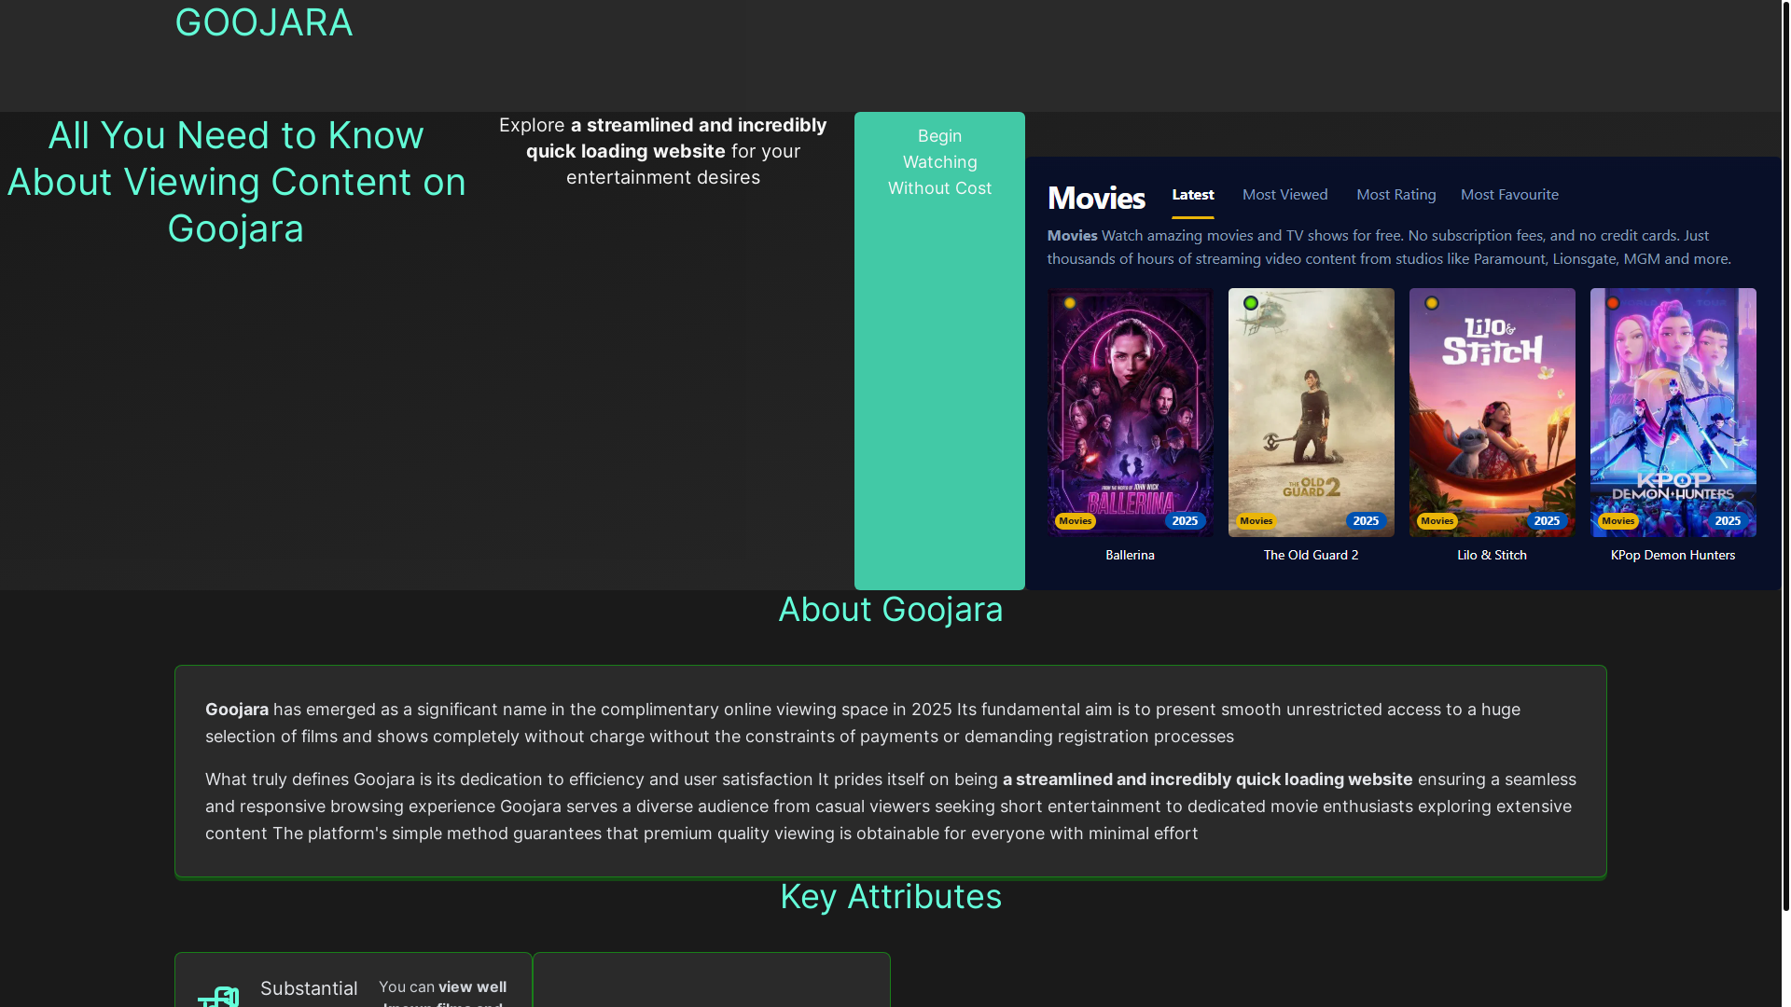
Task: Click the GOOJARA site logo text
Action: (264, 22)
